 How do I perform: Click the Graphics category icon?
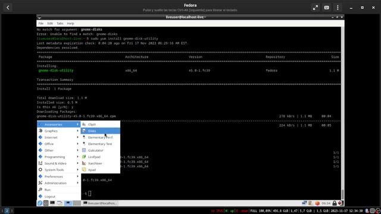click(x=40, y=131)
